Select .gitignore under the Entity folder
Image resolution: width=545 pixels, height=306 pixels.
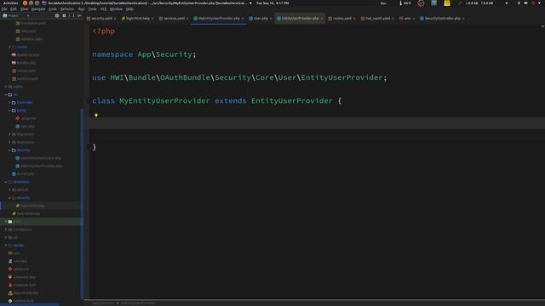[26, 118]
